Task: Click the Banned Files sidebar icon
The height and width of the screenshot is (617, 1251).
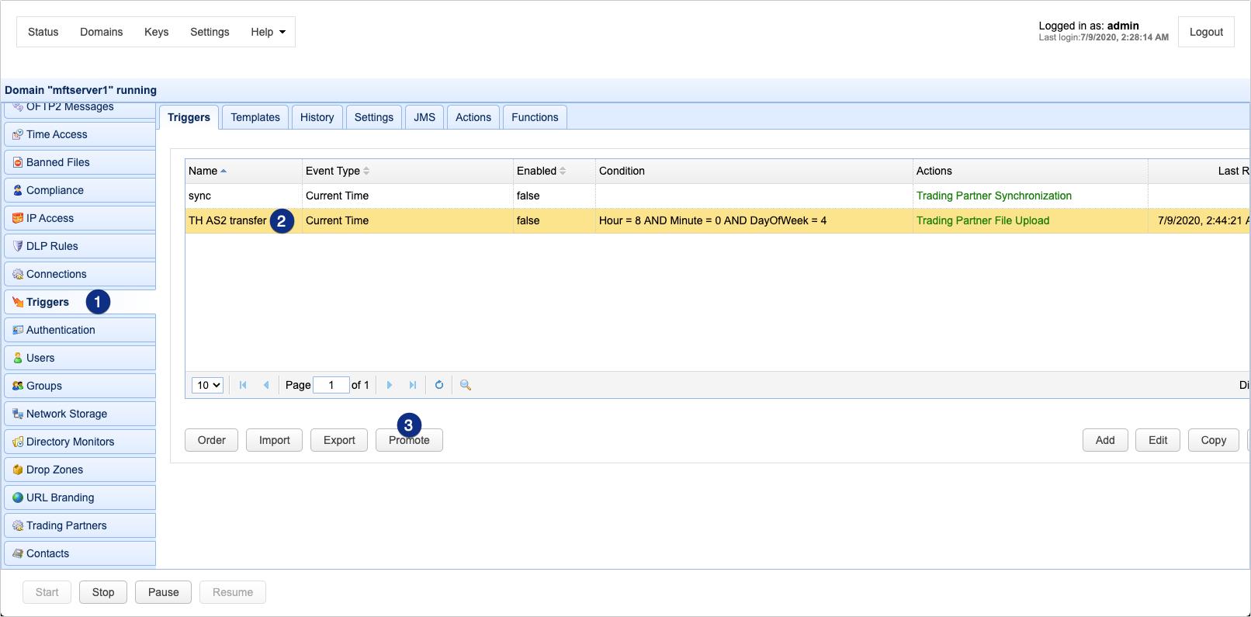Action: (x=18, y=162)
